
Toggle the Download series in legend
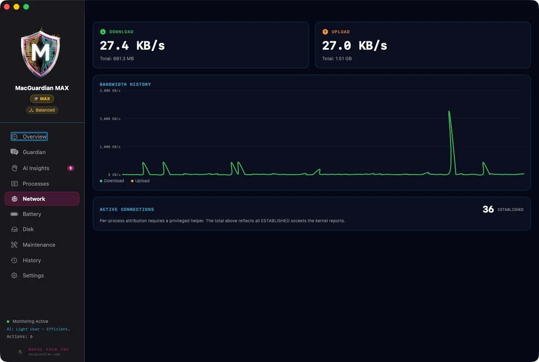click(112, 181)
